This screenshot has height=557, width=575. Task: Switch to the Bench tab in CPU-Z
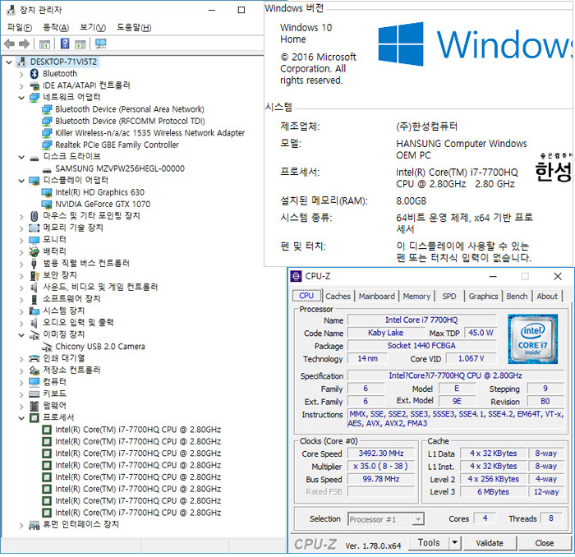point(517,297)
